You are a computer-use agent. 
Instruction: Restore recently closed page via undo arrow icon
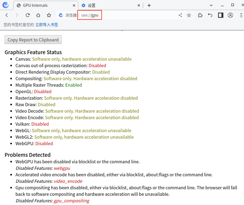210,15
